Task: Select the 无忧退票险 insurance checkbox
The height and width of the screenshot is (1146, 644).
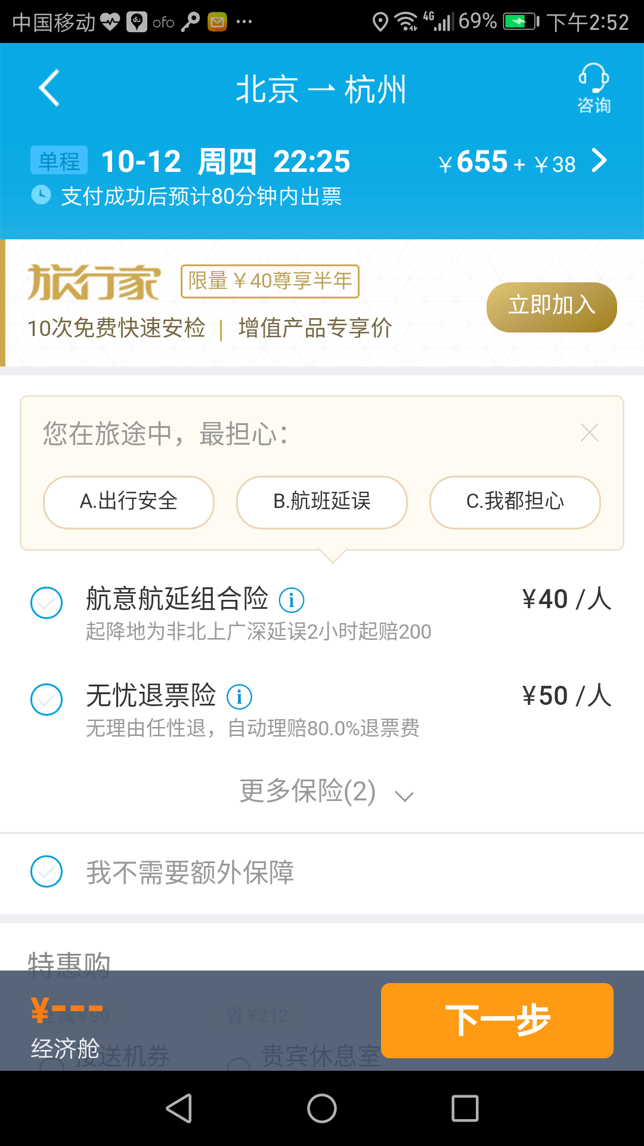Action: click(47, 700)
